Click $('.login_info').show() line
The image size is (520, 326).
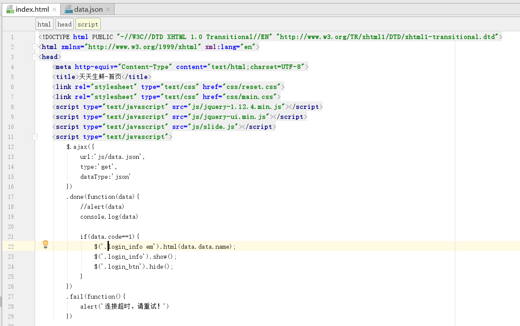135,257
